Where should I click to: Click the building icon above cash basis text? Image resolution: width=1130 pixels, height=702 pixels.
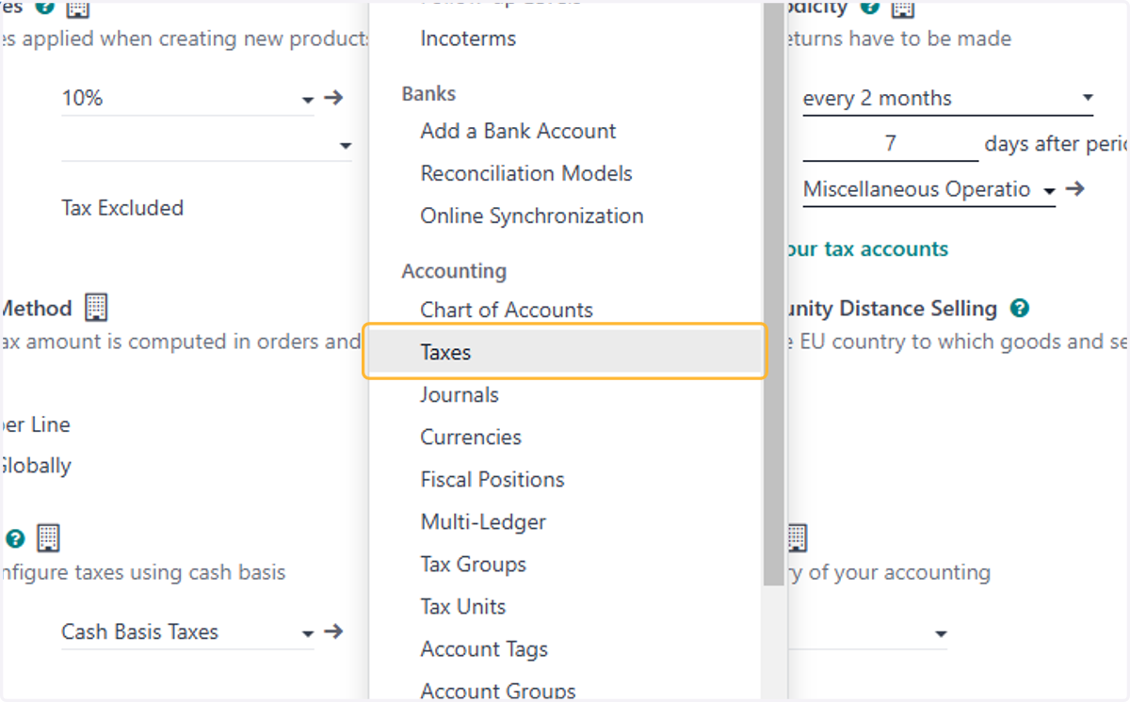pos(48,538)
